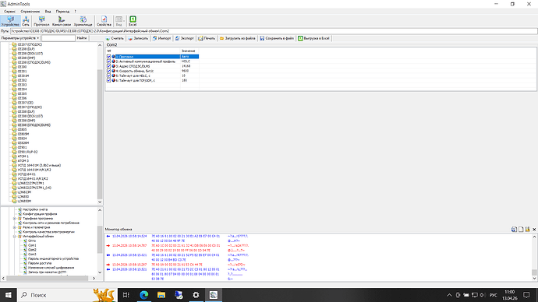This screenshot has height=302, width=538.
Task: Toggle checkbox for Адрес СПОДЭС/DLMS
Action: pos(108,66)
